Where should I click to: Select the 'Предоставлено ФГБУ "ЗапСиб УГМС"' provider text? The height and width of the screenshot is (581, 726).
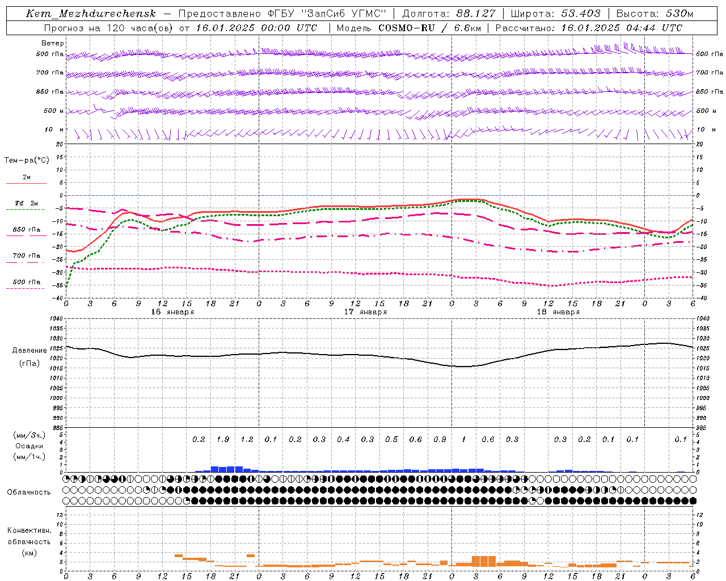coord(282,14)
